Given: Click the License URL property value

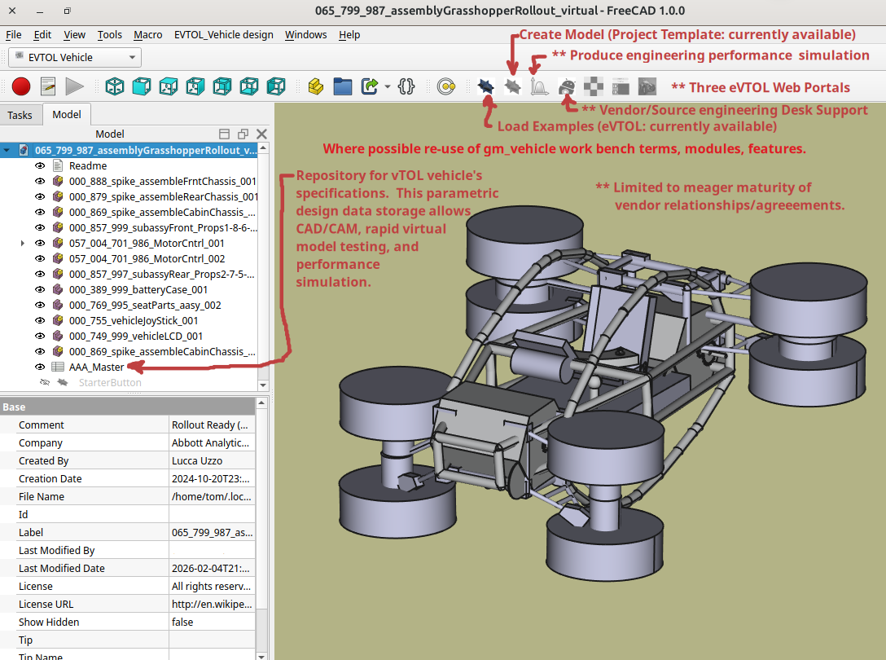Looking at the screenshot, I should (x=212, y=604).
